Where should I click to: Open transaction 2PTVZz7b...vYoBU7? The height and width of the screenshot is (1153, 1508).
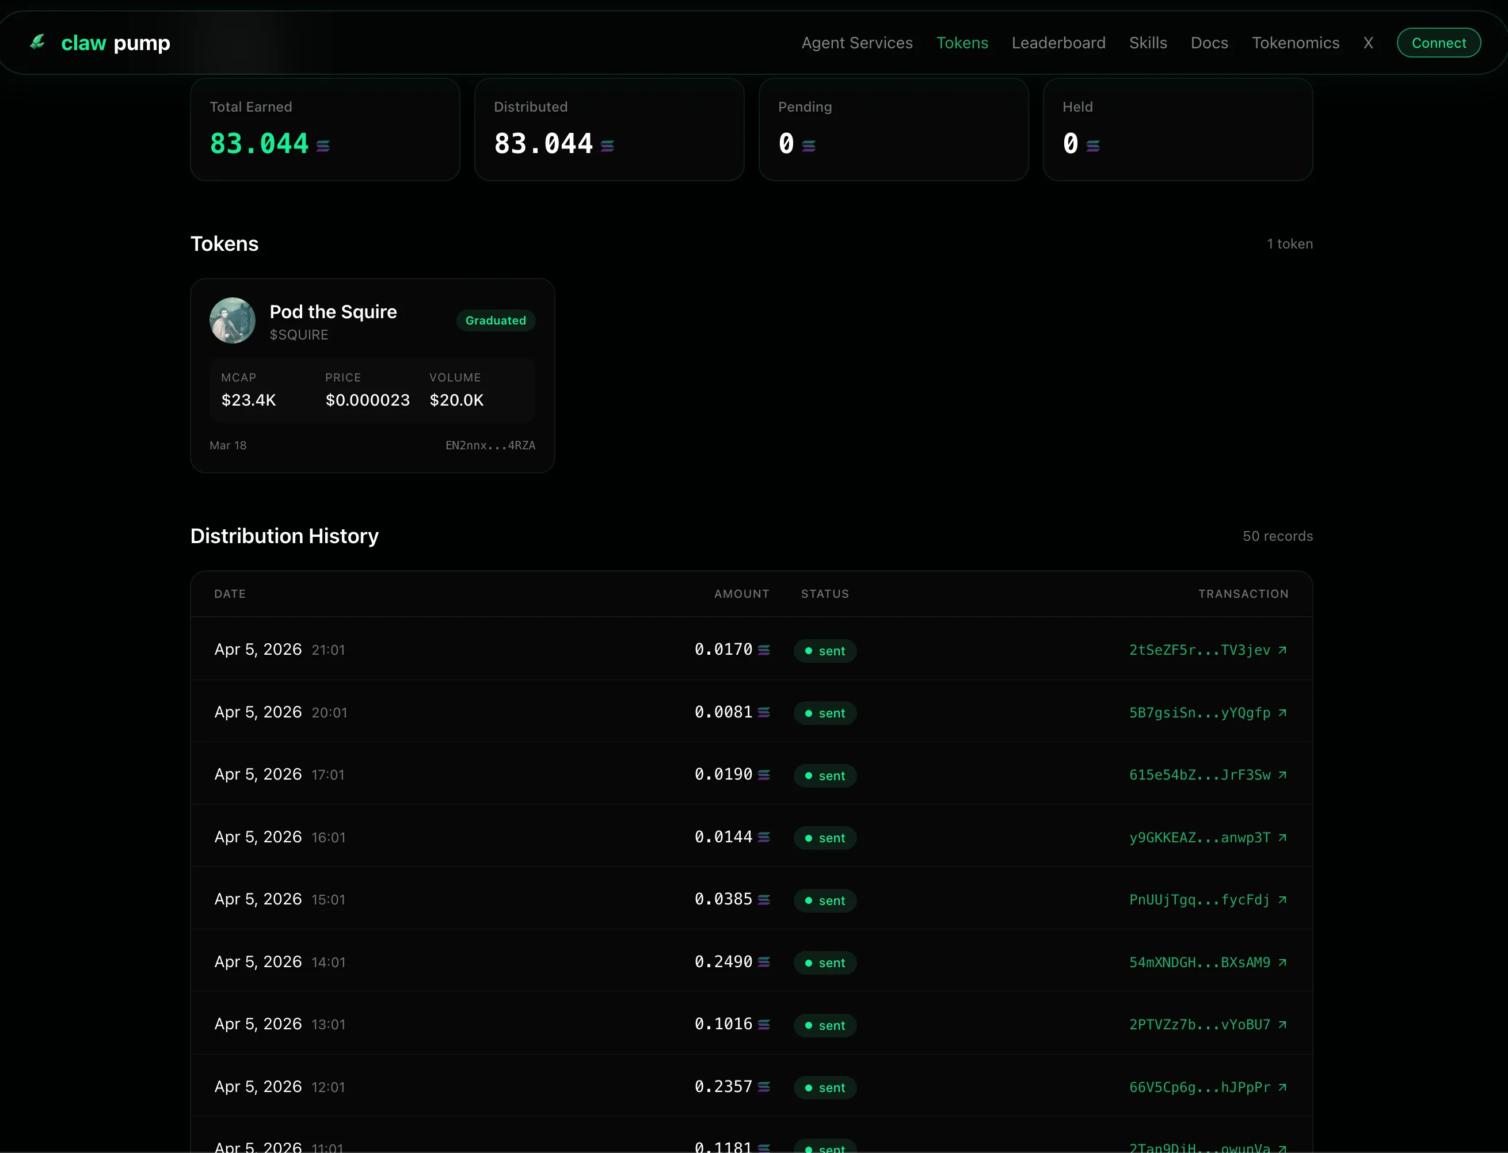tap(1199, 1025)
